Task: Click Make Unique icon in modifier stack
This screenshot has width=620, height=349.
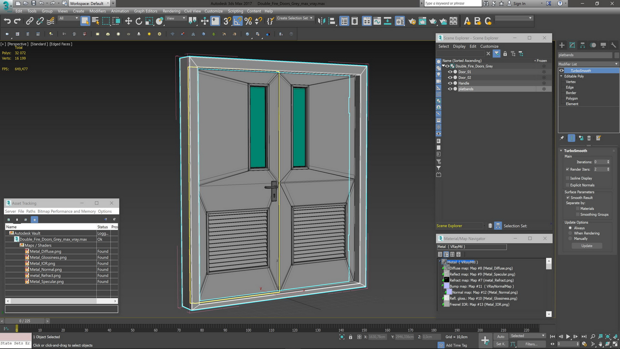Action: (x=581, y=138)
